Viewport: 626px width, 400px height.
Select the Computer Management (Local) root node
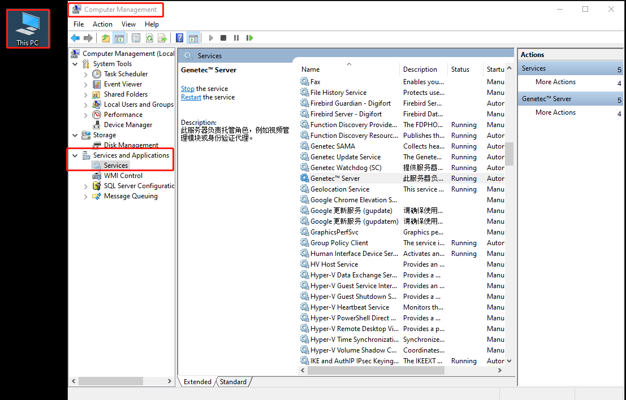[123, 54]
